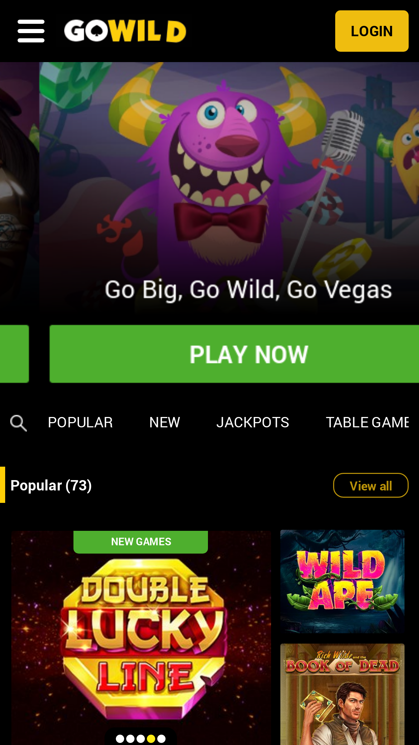This screenshot has height=745, width=419.
Task: Open the Book of Dead game
Action: 342,694
